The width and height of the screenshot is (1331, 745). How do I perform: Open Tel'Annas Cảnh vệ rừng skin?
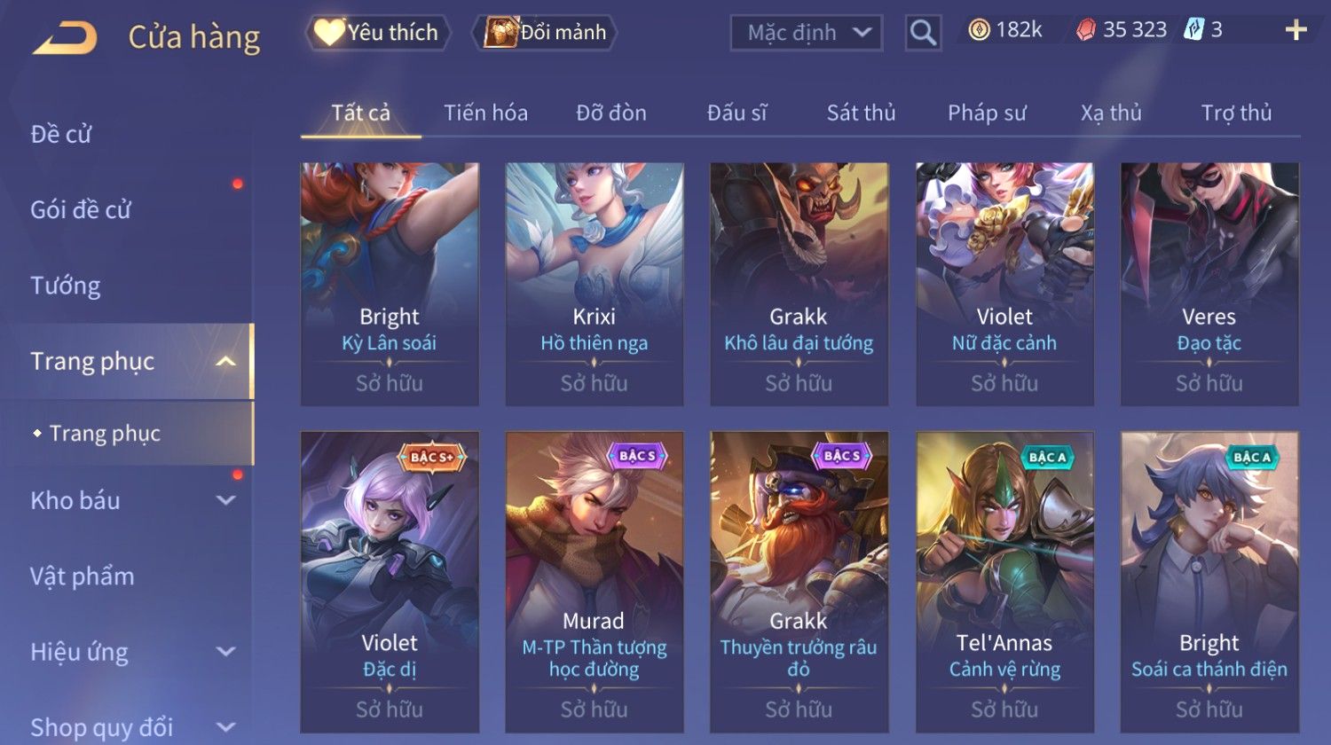[x=1004, y=582]
